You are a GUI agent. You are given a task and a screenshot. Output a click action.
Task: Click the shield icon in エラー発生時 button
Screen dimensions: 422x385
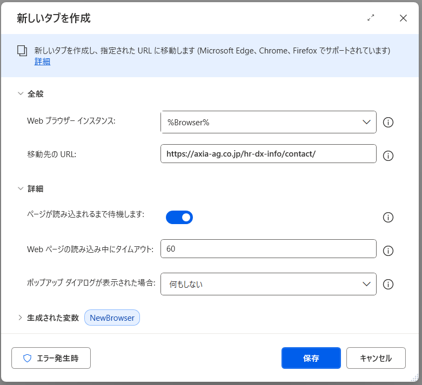(27, 358)
